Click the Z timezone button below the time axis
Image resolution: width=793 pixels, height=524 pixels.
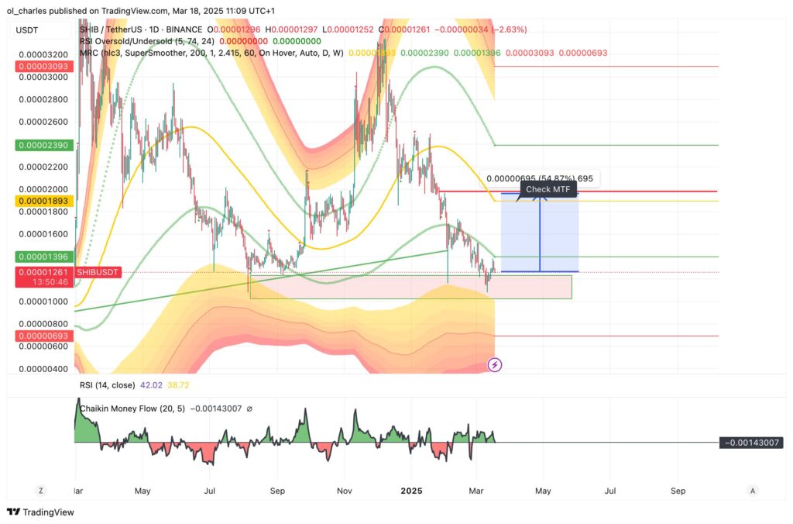click(40, 491)
